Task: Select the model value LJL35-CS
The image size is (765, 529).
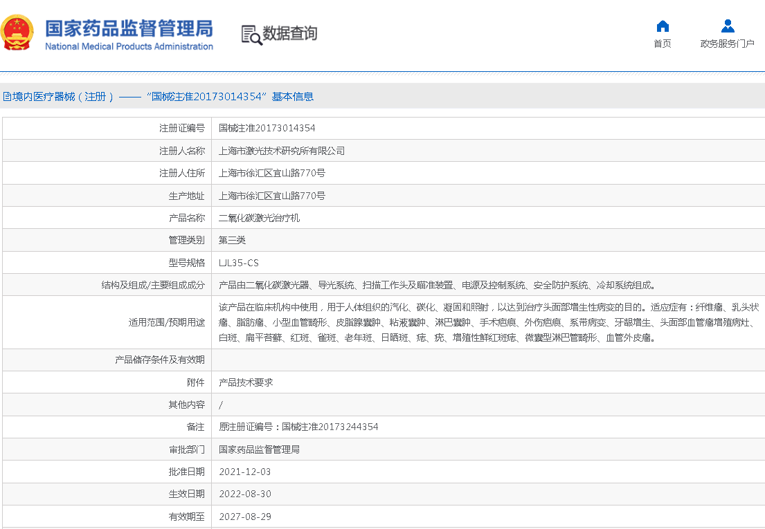Action: point(238,263)
